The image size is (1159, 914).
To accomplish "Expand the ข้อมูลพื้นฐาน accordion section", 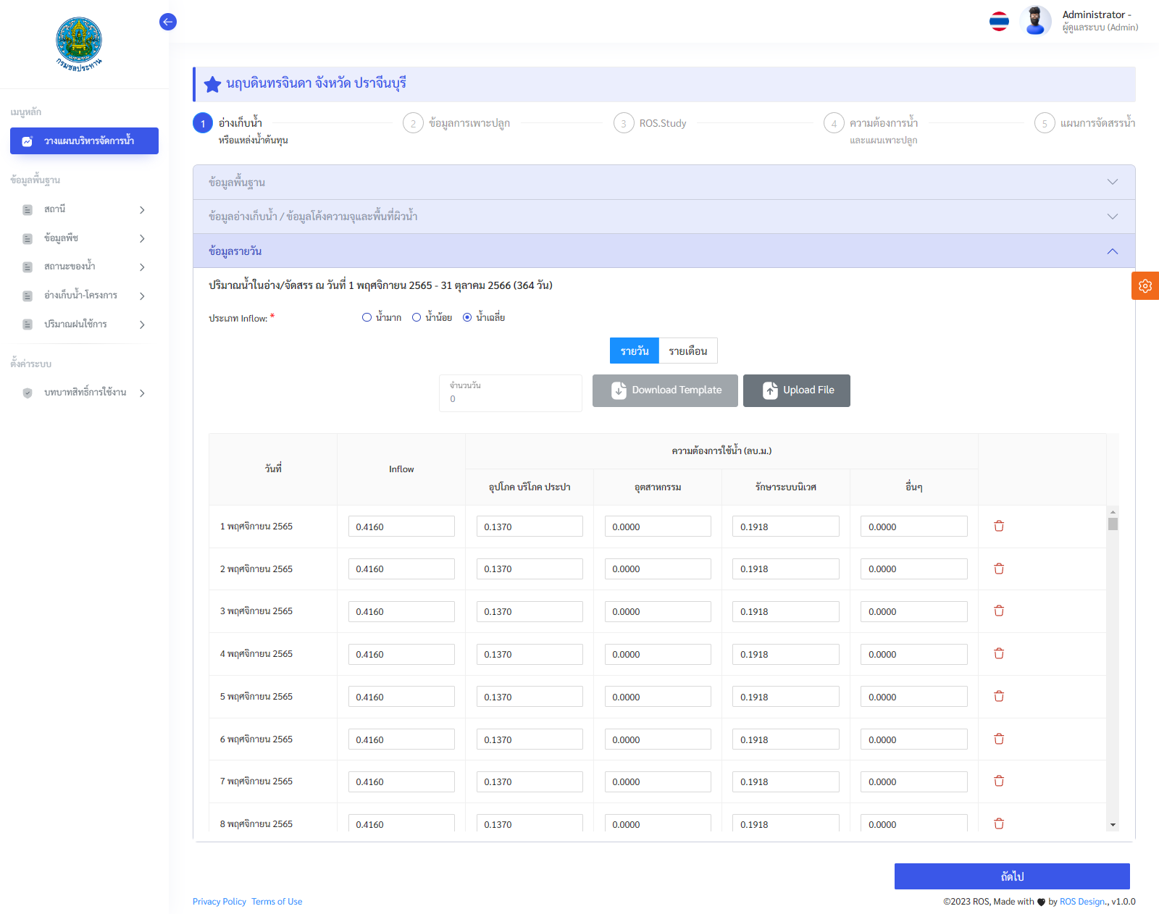I will [664, 183].
